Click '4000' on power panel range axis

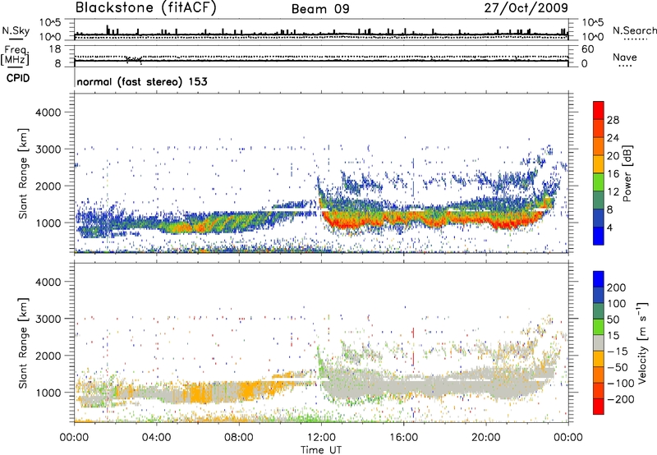48,113
